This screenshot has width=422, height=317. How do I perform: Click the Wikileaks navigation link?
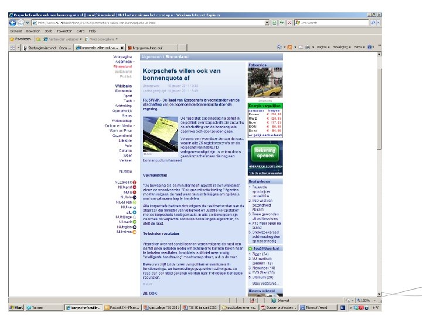124,86
